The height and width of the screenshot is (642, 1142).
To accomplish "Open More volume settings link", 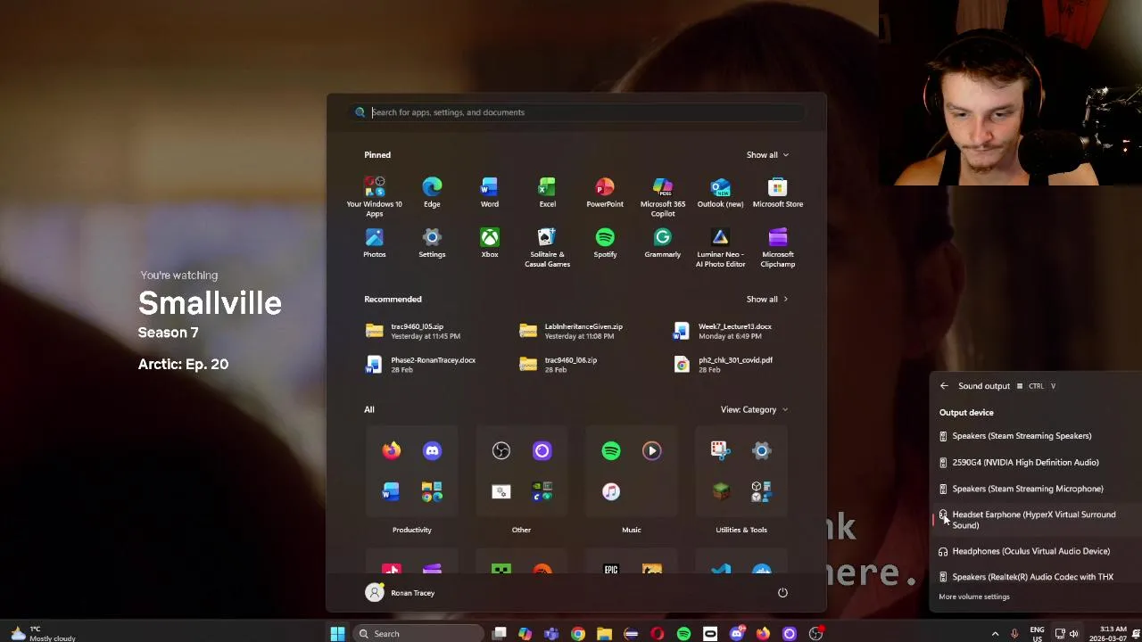I will (x=974, y=597).
